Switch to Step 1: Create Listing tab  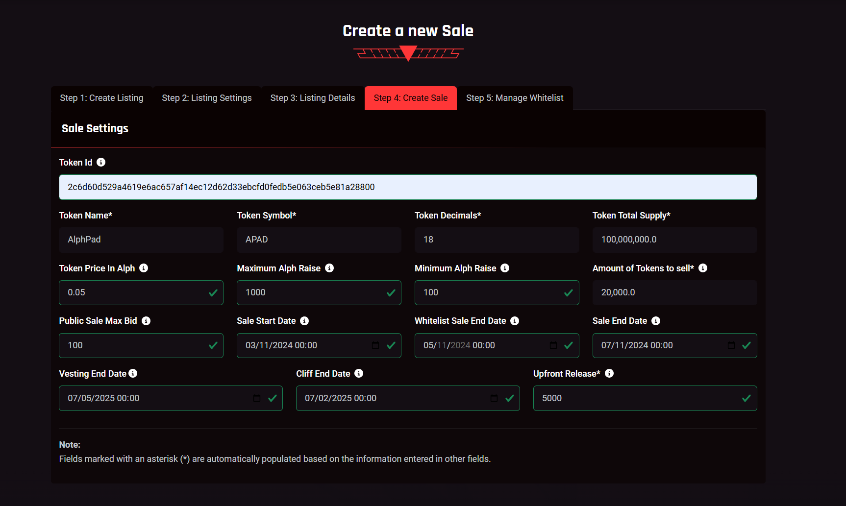[101, 98]
